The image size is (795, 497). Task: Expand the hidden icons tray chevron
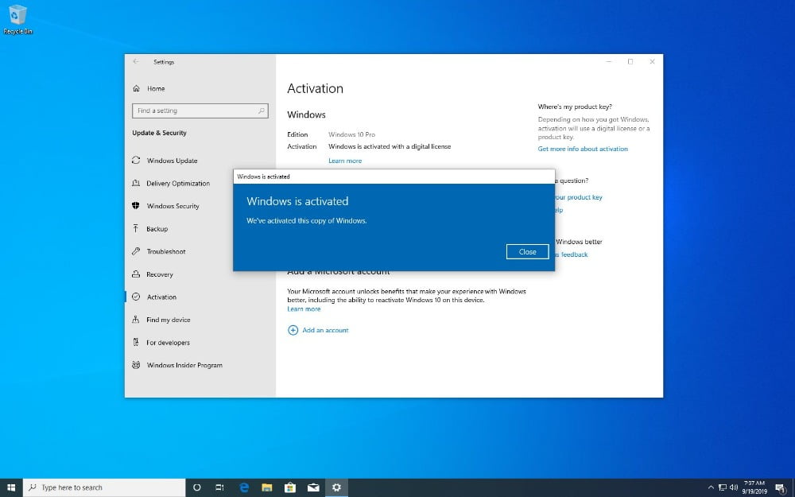tap(710, 485)
